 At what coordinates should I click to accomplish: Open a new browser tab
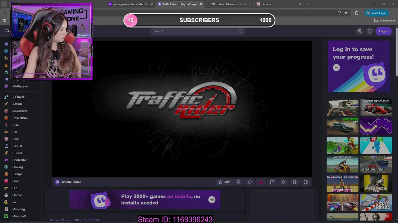tap(307, 4)
